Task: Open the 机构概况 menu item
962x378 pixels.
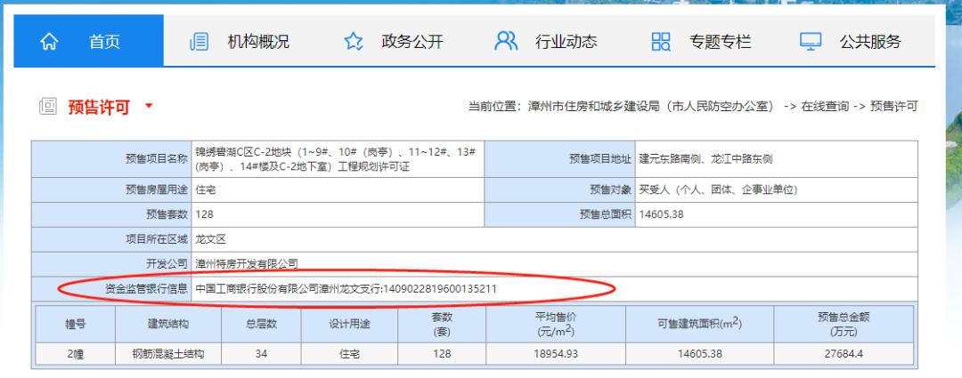Action: pyautogui.click(x=258, y=42)
